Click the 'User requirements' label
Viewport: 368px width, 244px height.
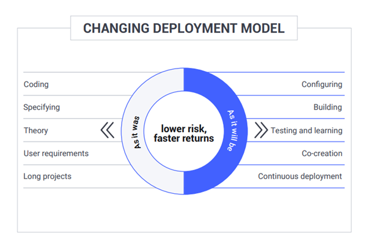click(56, 153)
